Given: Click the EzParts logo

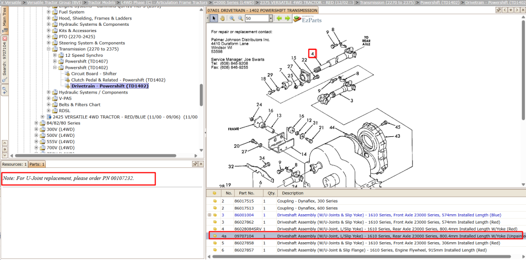Looking at the screenshot, I should coord(307,19).
